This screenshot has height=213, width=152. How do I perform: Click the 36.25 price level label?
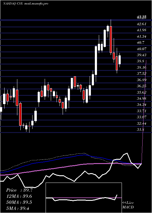tap(142, 86)
